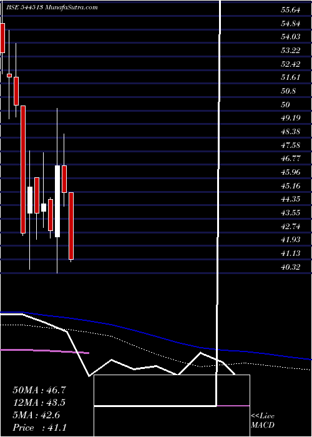Click the 49.19 price axis label

pyautogui.click(x=291, y=118)
